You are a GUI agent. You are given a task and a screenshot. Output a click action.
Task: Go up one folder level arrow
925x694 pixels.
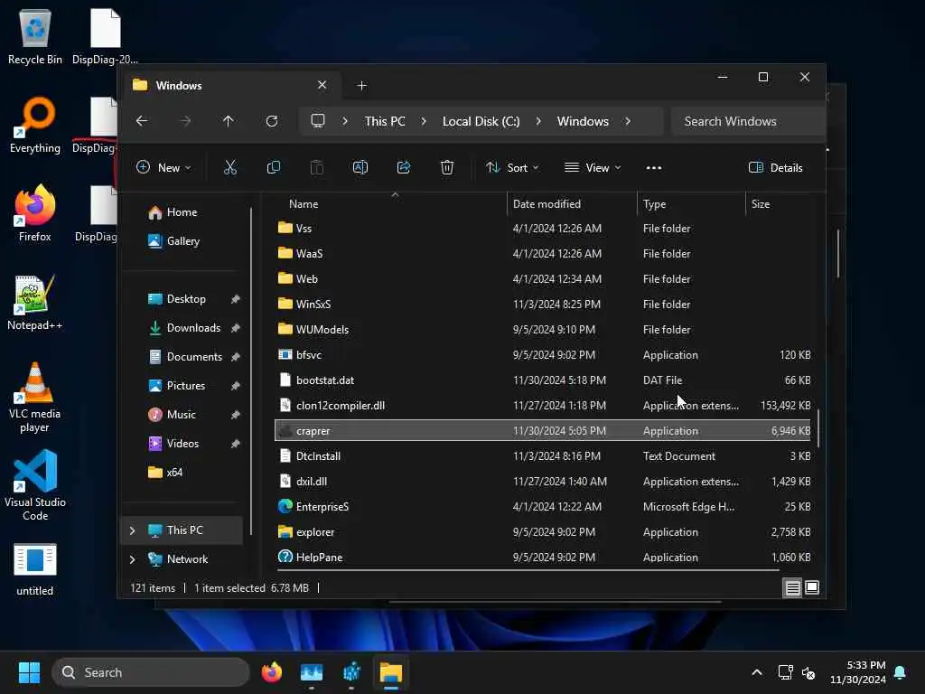point(229,121)
